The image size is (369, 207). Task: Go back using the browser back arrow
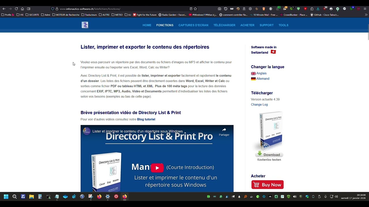coord(4,9)
